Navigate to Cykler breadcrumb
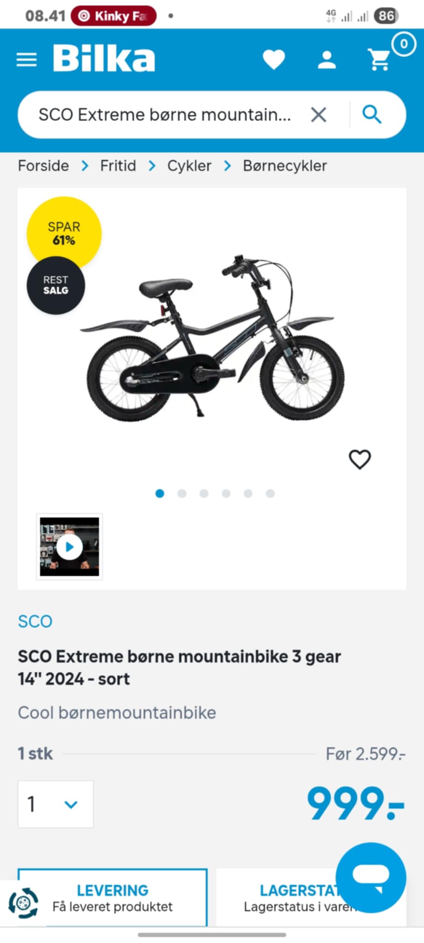Screen dimensions: 424x943 click(x=189, y=166)
